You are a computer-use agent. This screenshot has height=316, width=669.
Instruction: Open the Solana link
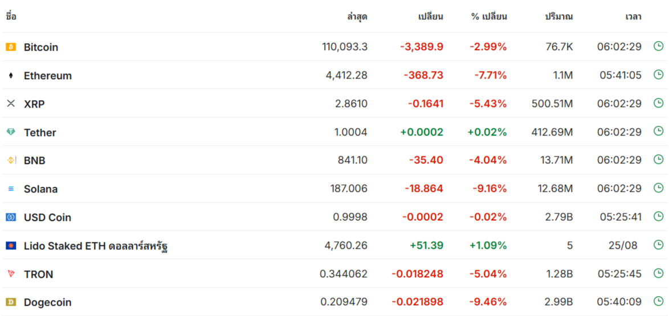[40, 189]
